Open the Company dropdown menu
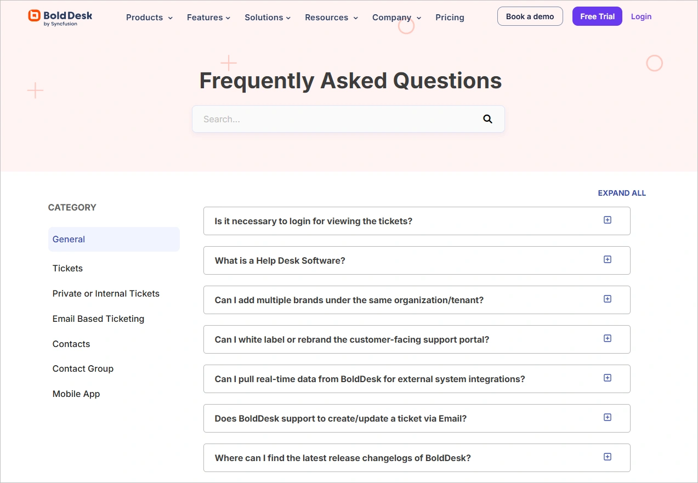This screenshot has height=483, width=698. pyautogui.click(x=396, y=18)
